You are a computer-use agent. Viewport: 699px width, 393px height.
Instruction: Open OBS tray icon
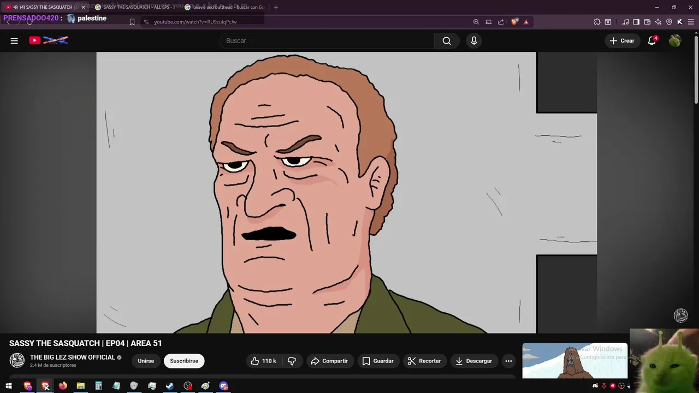pyautogui.click(x=621, y=386)
